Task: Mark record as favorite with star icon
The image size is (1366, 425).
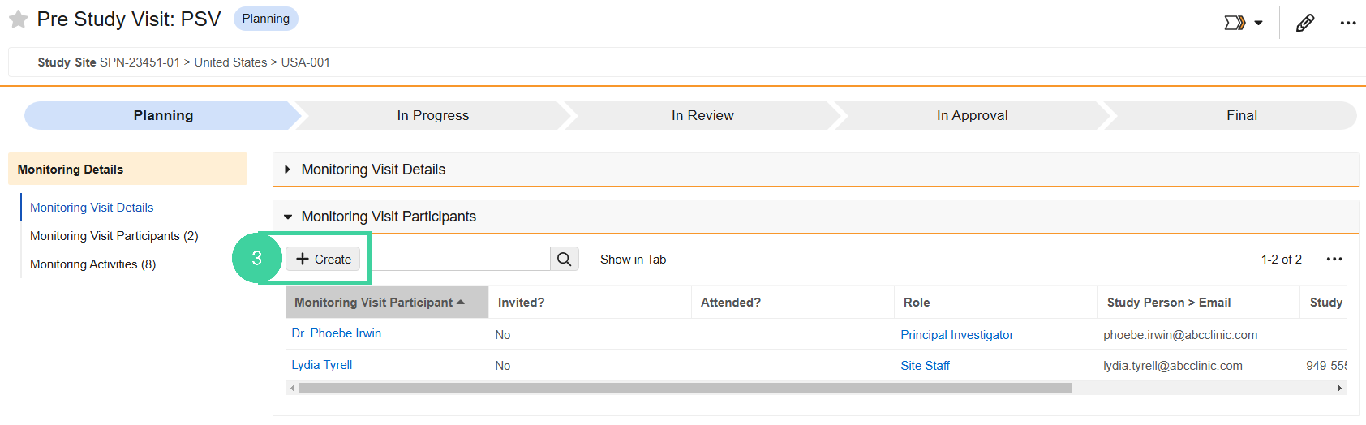Action: tap(18, 19)
